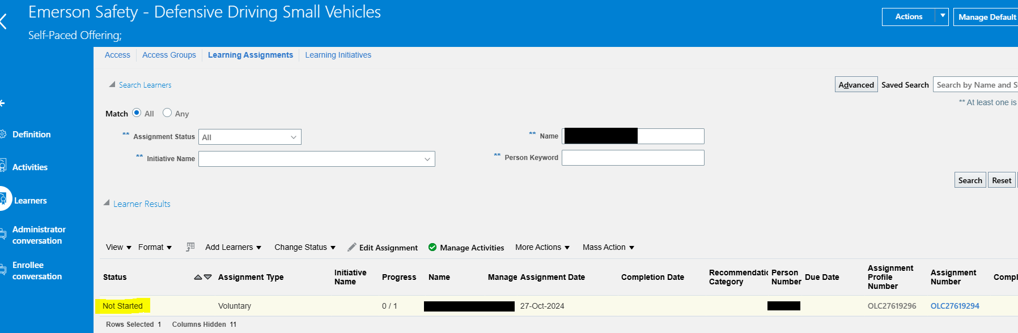Sort Status column descending

[x=207, y=277]
